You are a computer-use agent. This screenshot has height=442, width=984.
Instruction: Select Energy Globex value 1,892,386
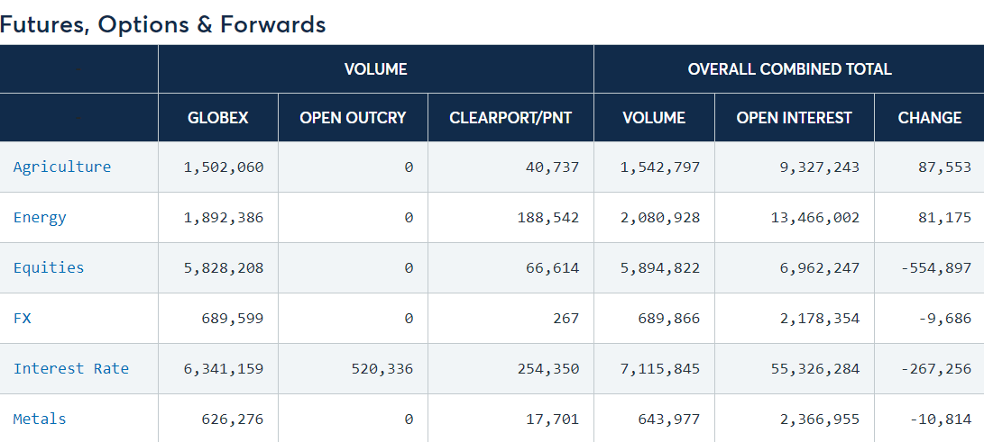click(224, 218)
